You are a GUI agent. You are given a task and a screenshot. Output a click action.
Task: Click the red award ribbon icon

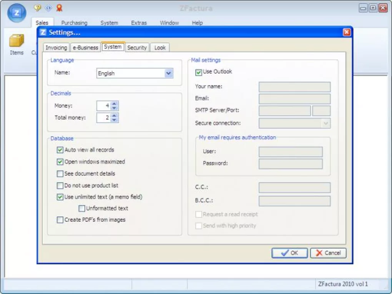click(59, 8)
